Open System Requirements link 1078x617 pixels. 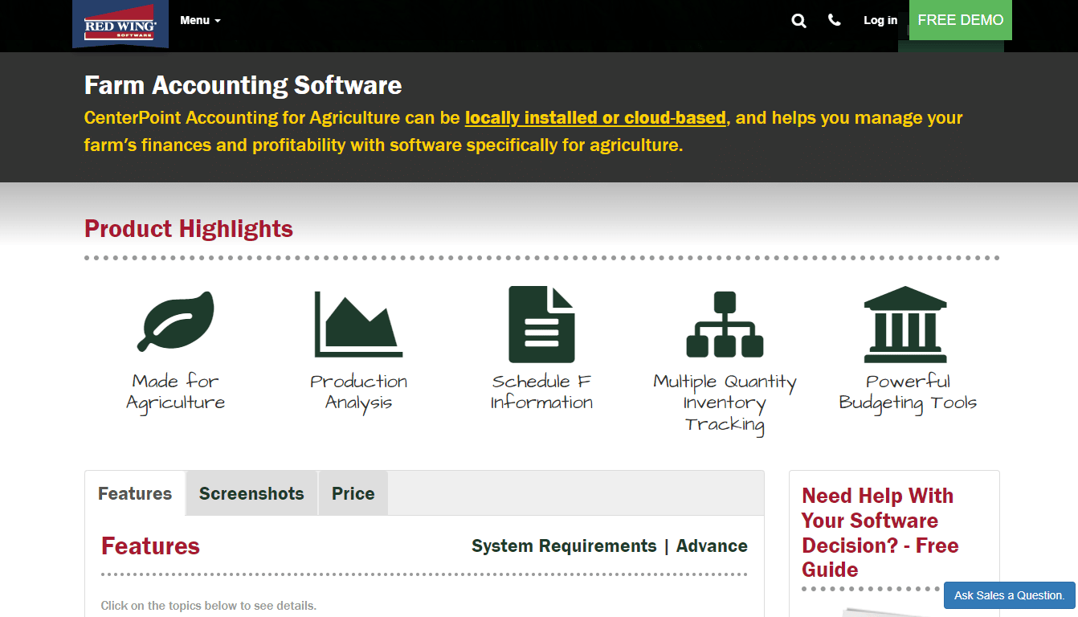coord(564,546)
